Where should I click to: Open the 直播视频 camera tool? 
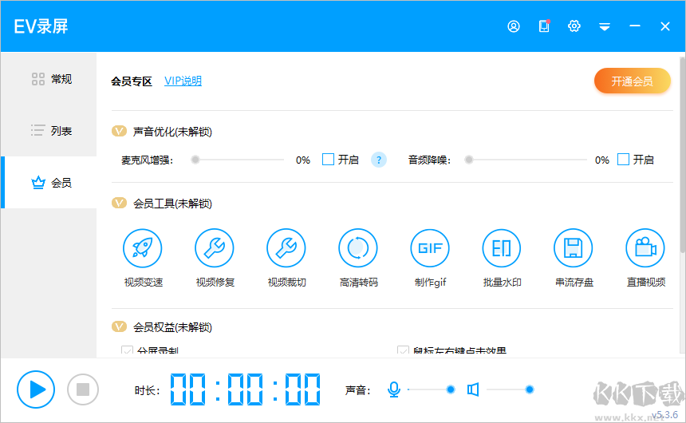point(645,248)
